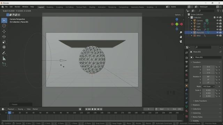
Task: Open the Tool properties tab
Action: pos(187,52)
